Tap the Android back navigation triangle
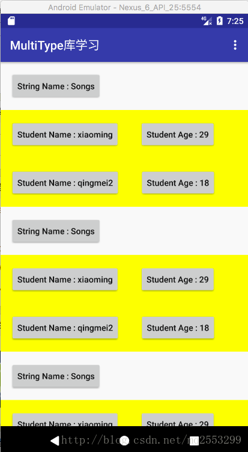 pyautogui.click(x=55, y=441)
